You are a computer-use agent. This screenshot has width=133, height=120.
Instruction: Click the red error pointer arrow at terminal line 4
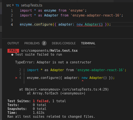coord(16,78)
